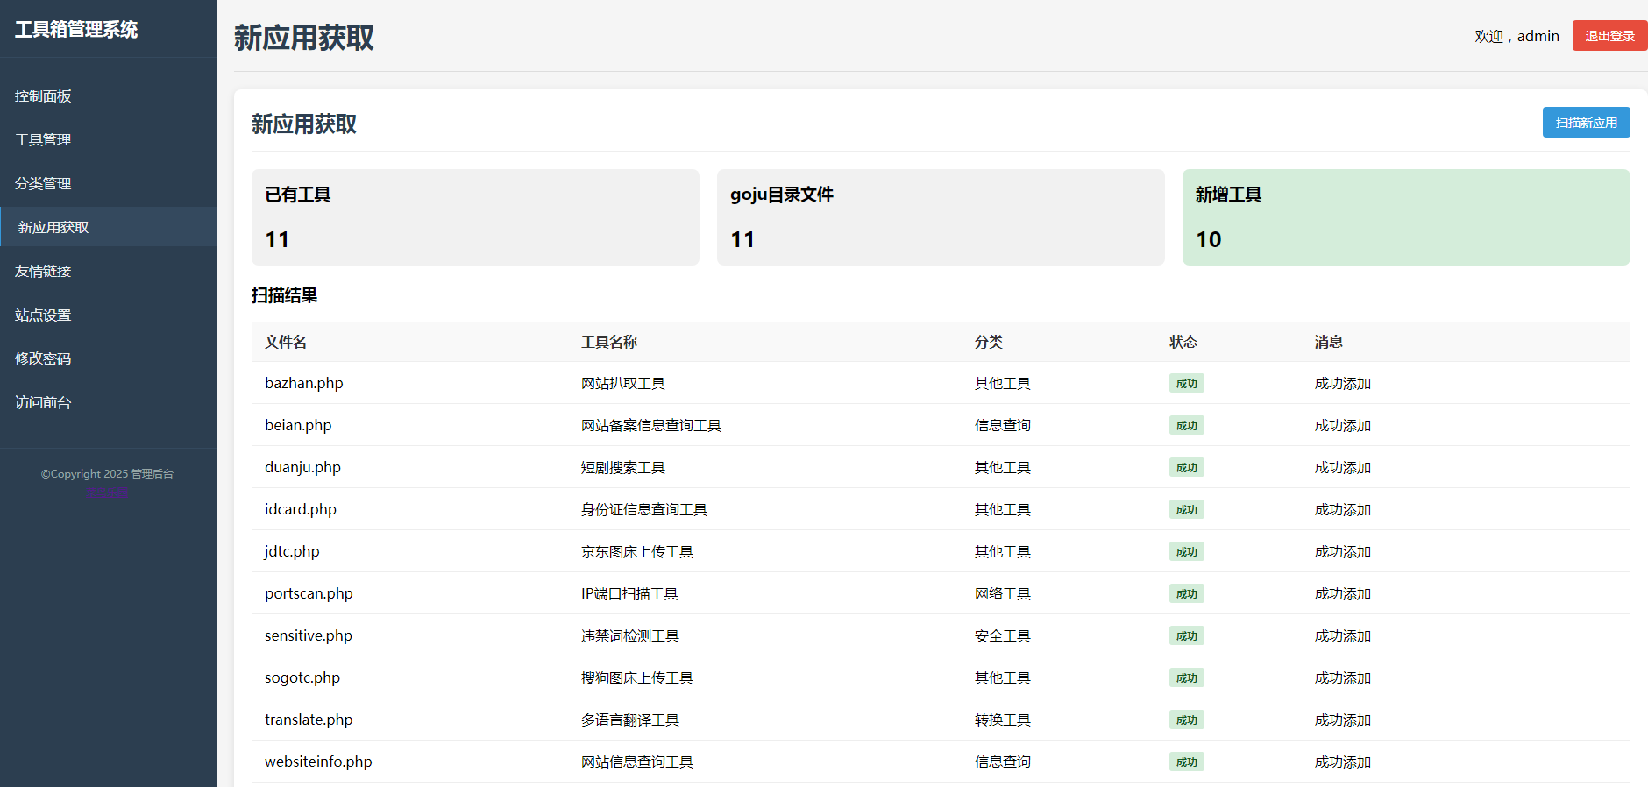The height and width of the screenshot is (787, 1648).
Task: Follow the purple 菜鸟乐园 footer link
Action: [107, 492]
